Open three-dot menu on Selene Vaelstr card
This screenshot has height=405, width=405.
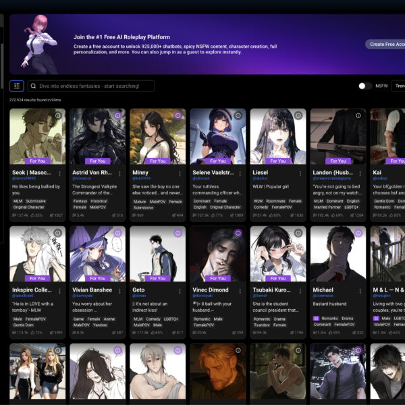240,174
